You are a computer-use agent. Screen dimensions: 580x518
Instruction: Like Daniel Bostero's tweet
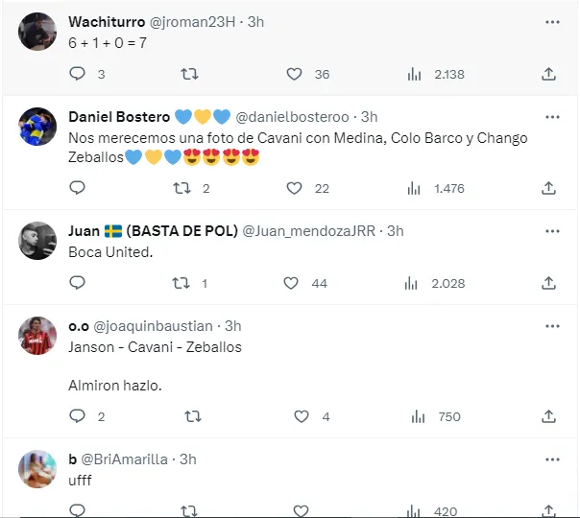(x=293, y=188)
